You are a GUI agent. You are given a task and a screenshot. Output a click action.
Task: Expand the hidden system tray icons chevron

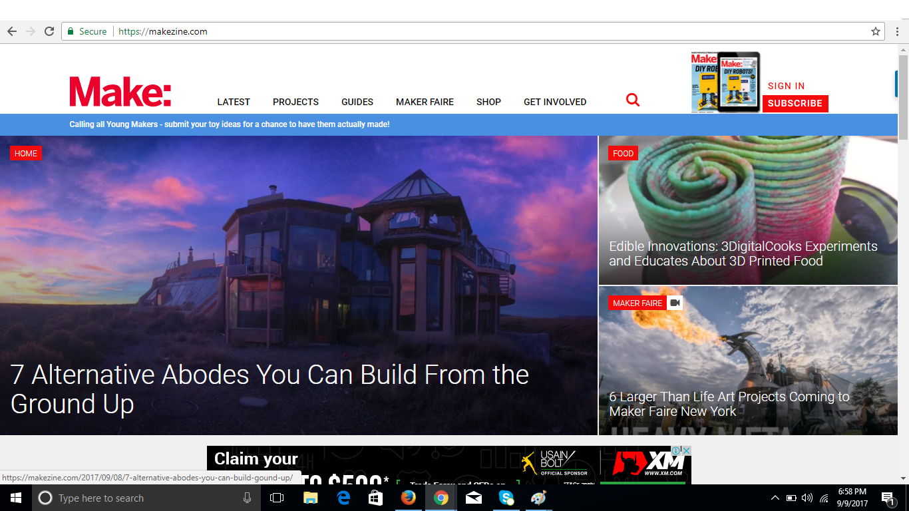[x=775, y=498]
